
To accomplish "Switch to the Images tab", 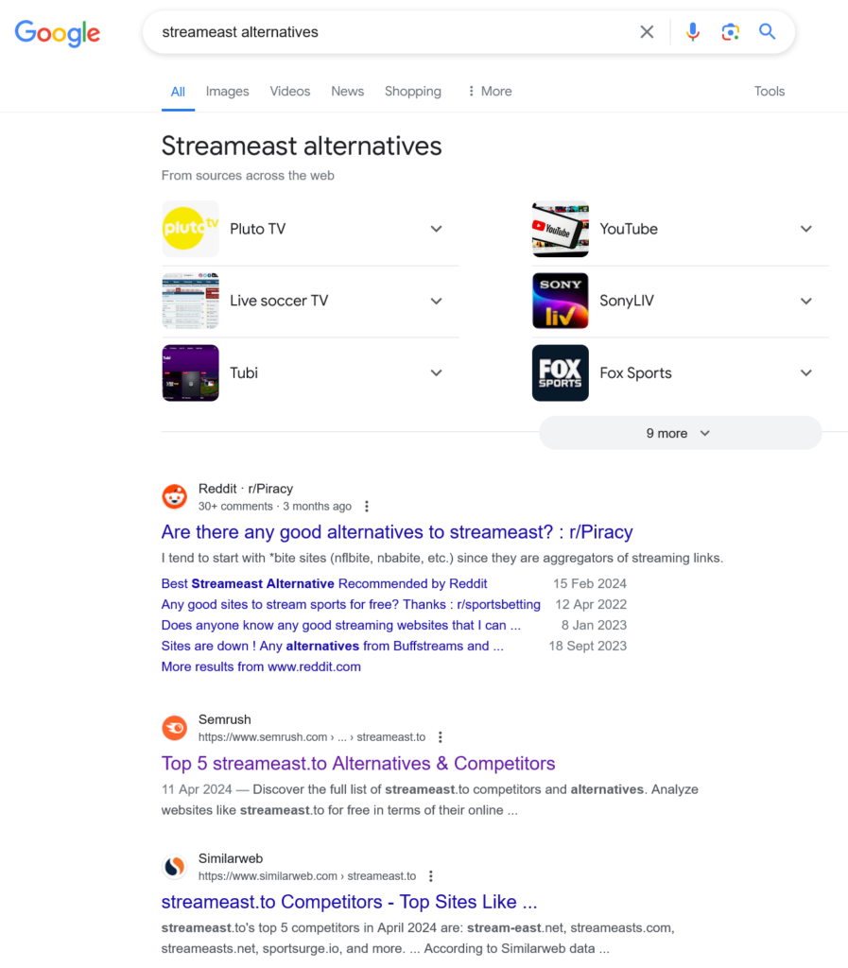I will 227,92.
